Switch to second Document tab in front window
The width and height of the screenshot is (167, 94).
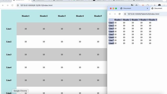coord(158,8)
